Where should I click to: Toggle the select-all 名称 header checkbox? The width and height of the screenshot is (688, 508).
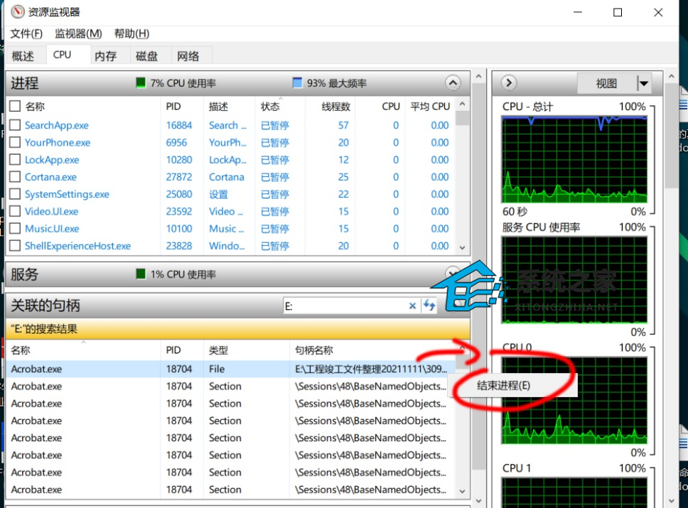15,107
